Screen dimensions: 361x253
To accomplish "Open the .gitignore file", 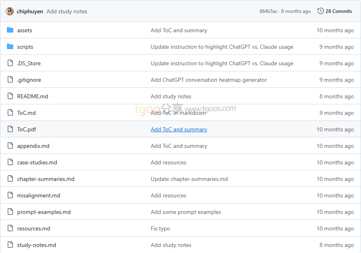I will 29,80.
